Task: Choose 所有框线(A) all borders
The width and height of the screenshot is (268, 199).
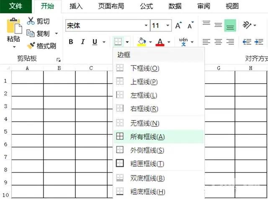Action: tap(159, 137)
